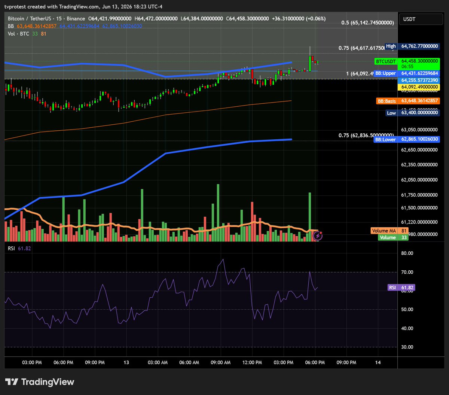
Task: Click the 70.00 RSI scale value
Action: click(x=407, y=272)
